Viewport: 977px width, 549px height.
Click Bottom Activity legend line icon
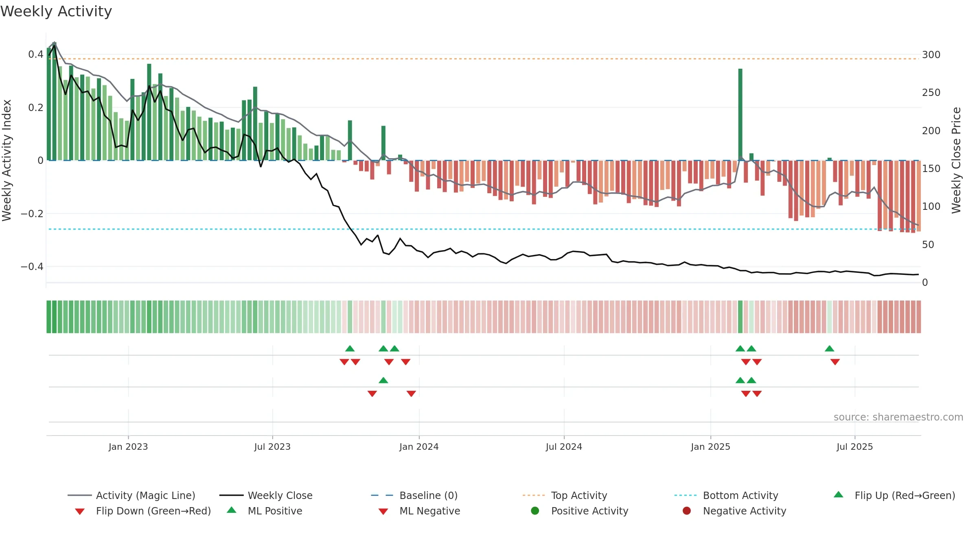point(685,495)
